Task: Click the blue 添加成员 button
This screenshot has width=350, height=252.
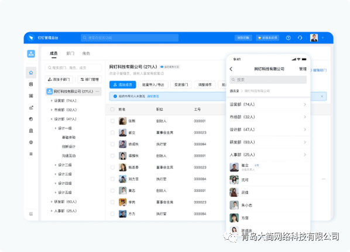Action: [x=122, y=85]
